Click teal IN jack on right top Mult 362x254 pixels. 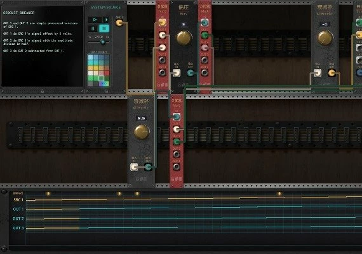(204, 23)
